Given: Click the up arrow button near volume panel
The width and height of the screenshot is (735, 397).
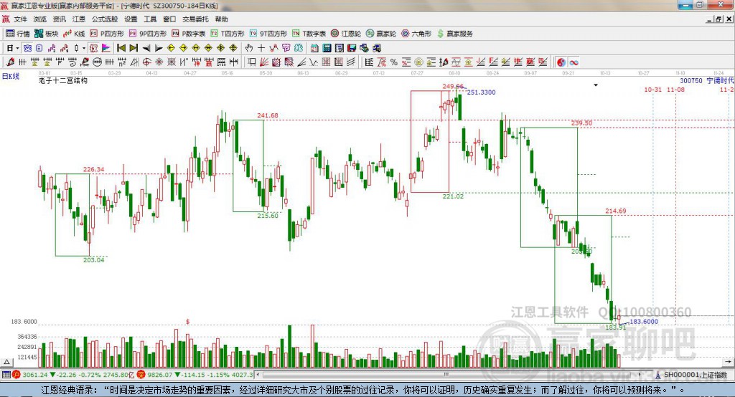Looking at the screenshot, I should pyautogui.click(x=6, y=362).
